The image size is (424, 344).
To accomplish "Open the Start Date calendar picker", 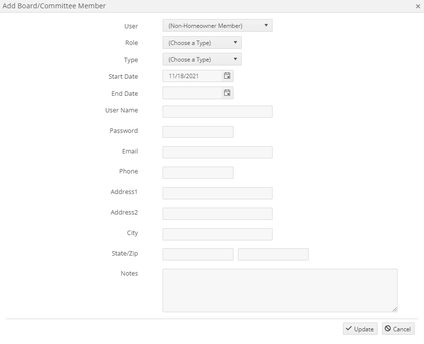I will [x=227, y=76].
